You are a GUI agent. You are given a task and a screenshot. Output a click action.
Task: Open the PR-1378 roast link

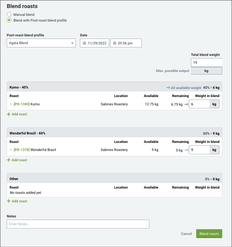(x=22, y=150)
